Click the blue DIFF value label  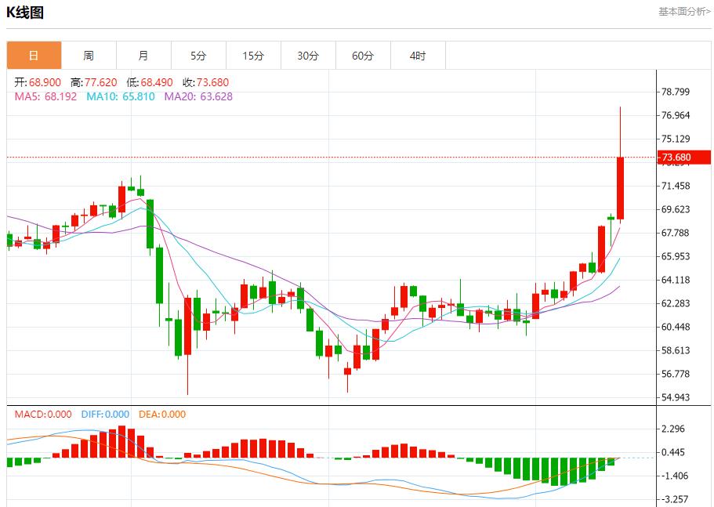pos(104,415)
